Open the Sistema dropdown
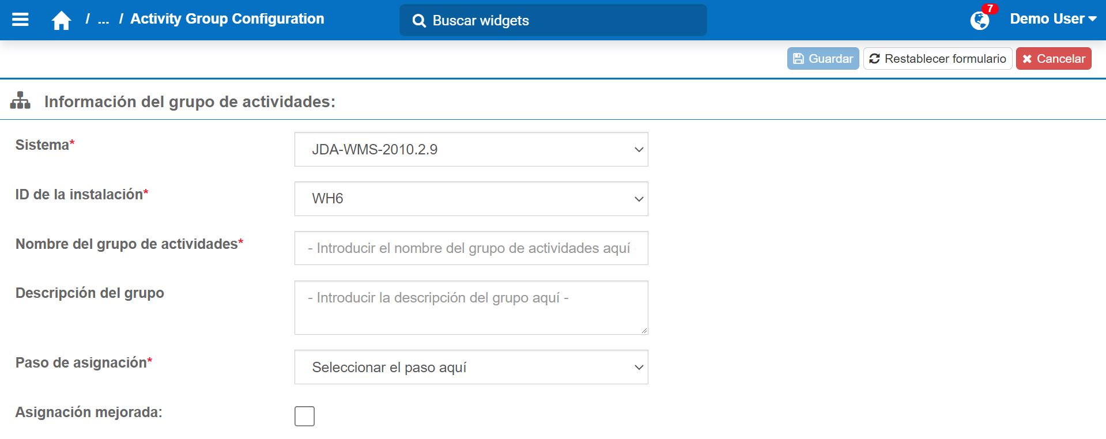Screen dimensions: 1106x439 471,149
